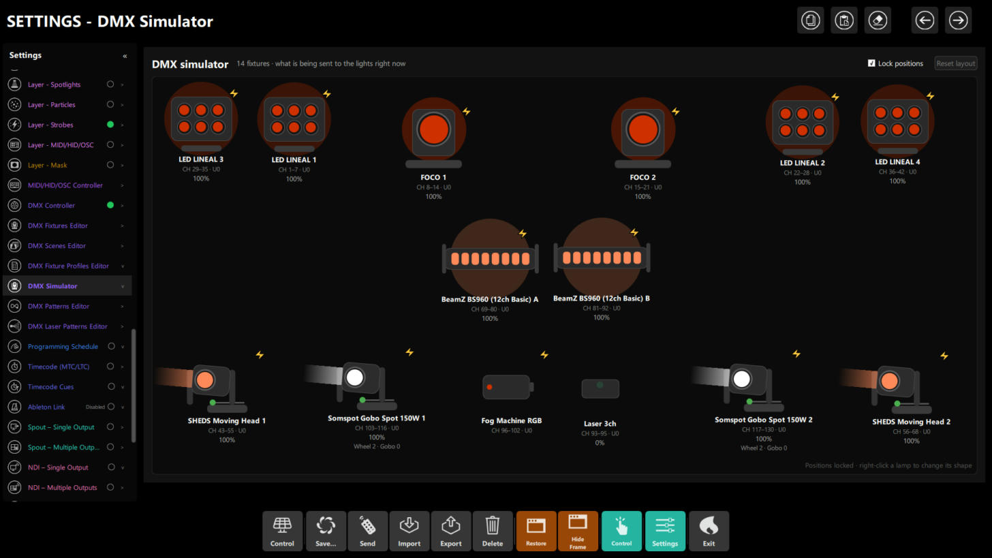Open MIDI/HID/OSC Controller settings item
992x558 pixels.
tap(65, 185)
